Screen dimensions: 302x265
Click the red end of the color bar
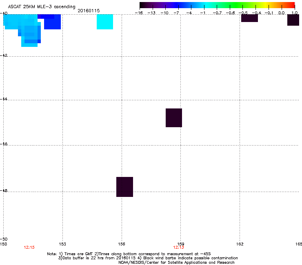[292, 5]
